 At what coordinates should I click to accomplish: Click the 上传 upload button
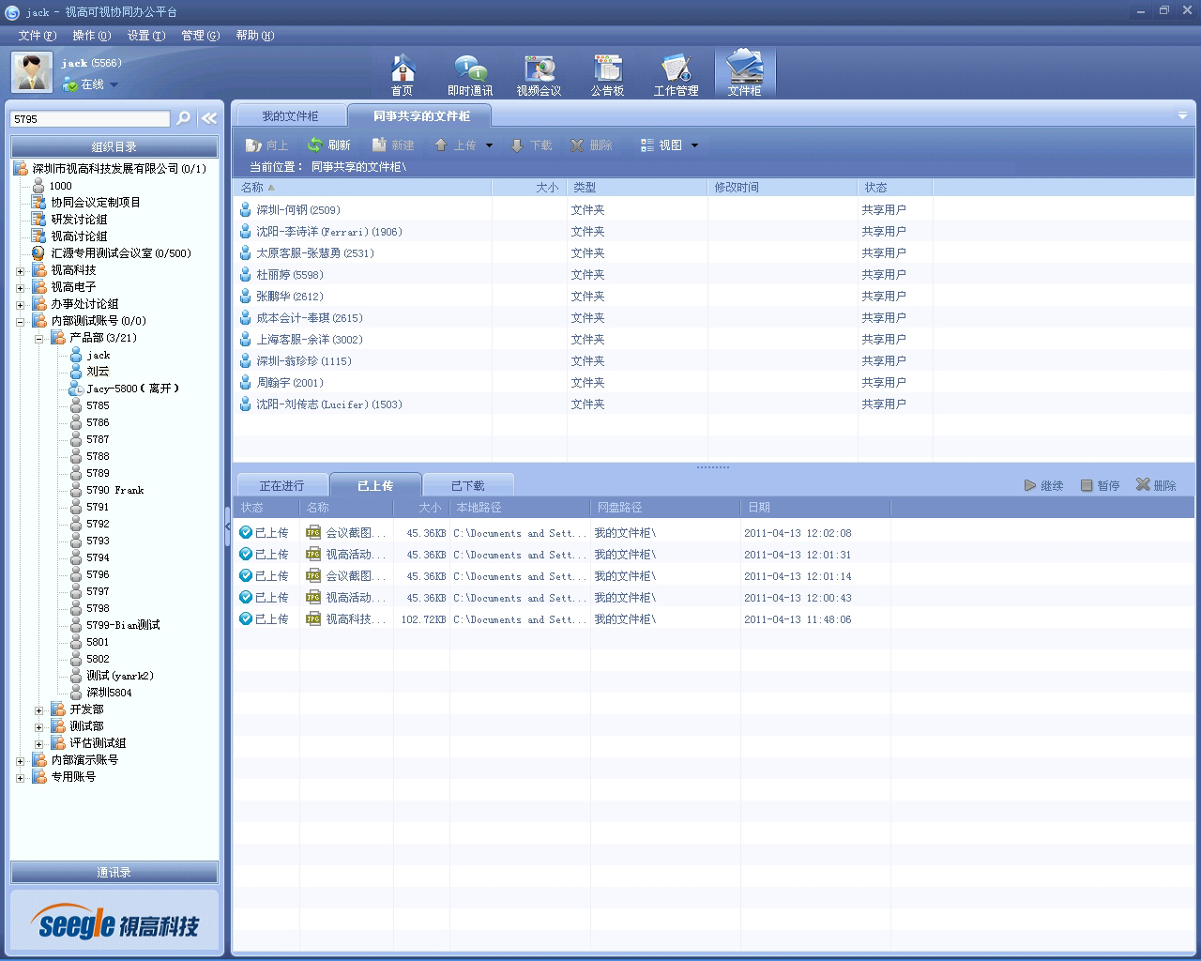coord(455,145)
